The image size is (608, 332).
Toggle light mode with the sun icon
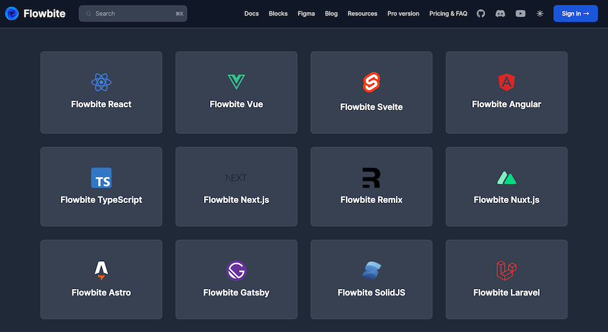click(x=540, y=13)
